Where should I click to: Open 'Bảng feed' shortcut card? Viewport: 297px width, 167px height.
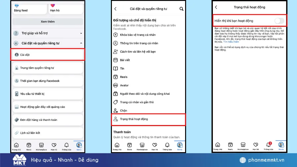[x=30, y=9]
